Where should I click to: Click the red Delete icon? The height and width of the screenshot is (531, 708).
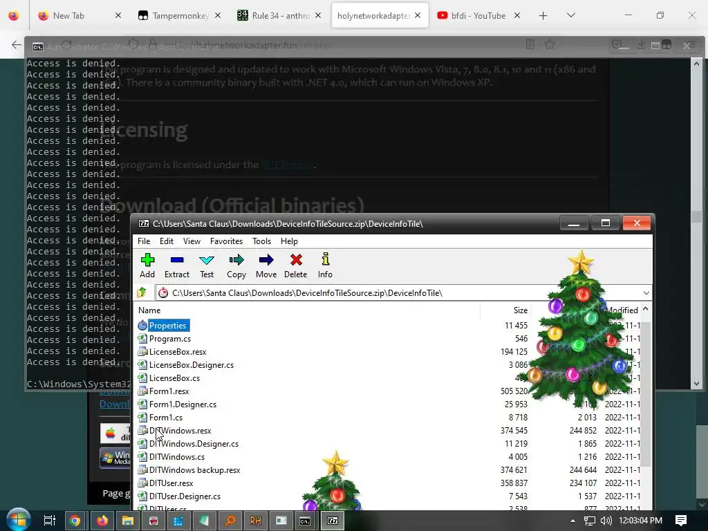(296, 265)
